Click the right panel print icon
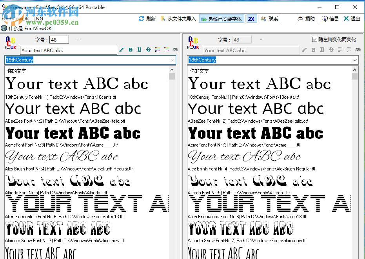This screenshot has height=259, width=365. (x=358, y=49)
